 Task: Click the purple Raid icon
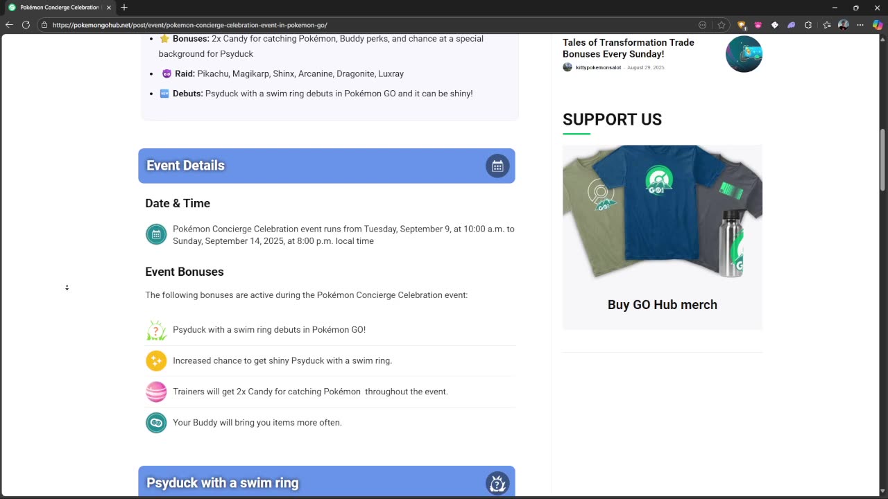[166, 73]
